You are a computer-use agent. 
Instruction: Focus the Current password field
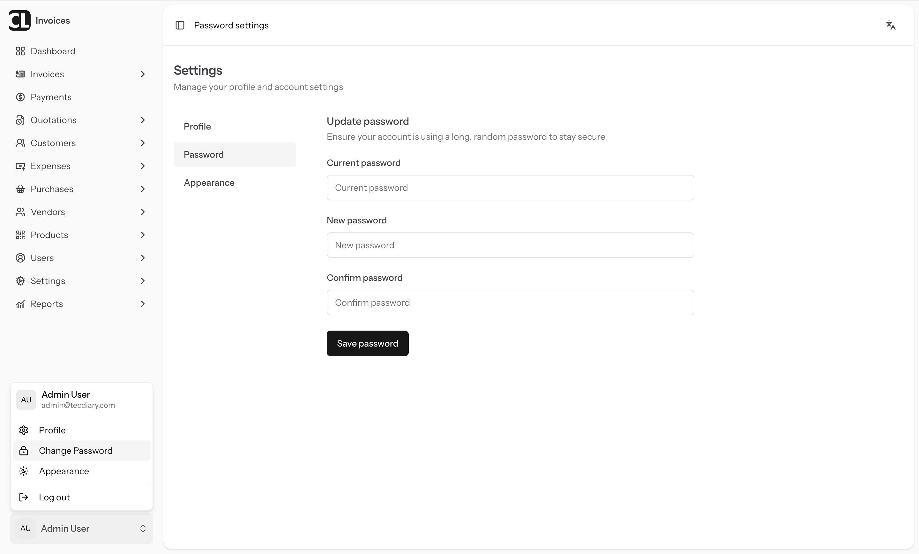(x=510, y=188)
